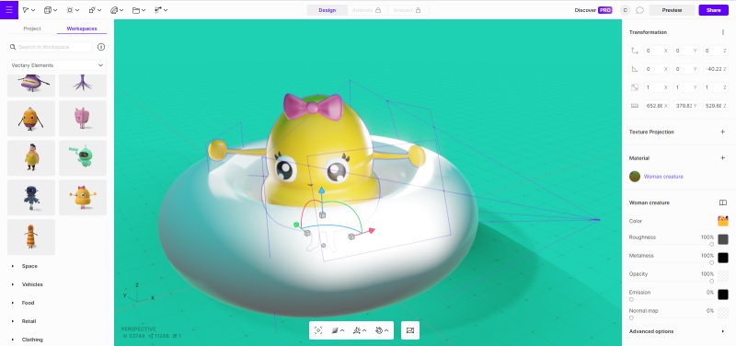Click the camera view frame button

tap(410, 330)
